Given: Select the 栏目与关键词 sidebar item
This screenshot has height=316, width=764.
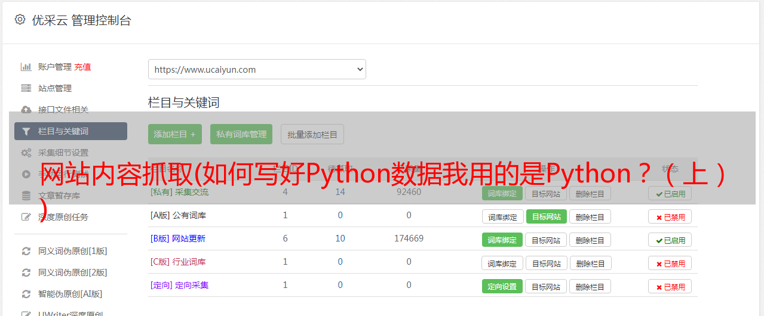Looking at the screenshot, I should click(x=70, y=131).
